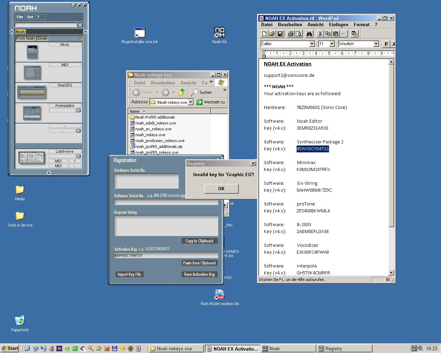Viewport: 441px width, 353px height.
Task: Select the Media folder on desktop
Action: point(20,193)
